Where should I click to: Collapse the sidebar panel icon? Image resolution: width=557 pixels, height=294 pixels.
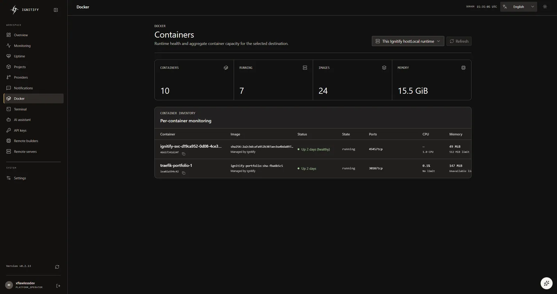56,10
